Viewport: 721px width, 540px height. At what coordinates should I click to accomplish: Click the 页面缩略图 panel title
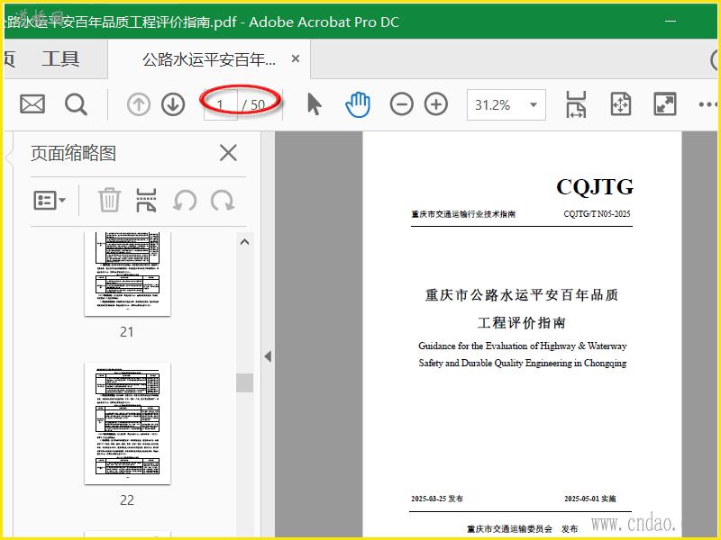74,153
